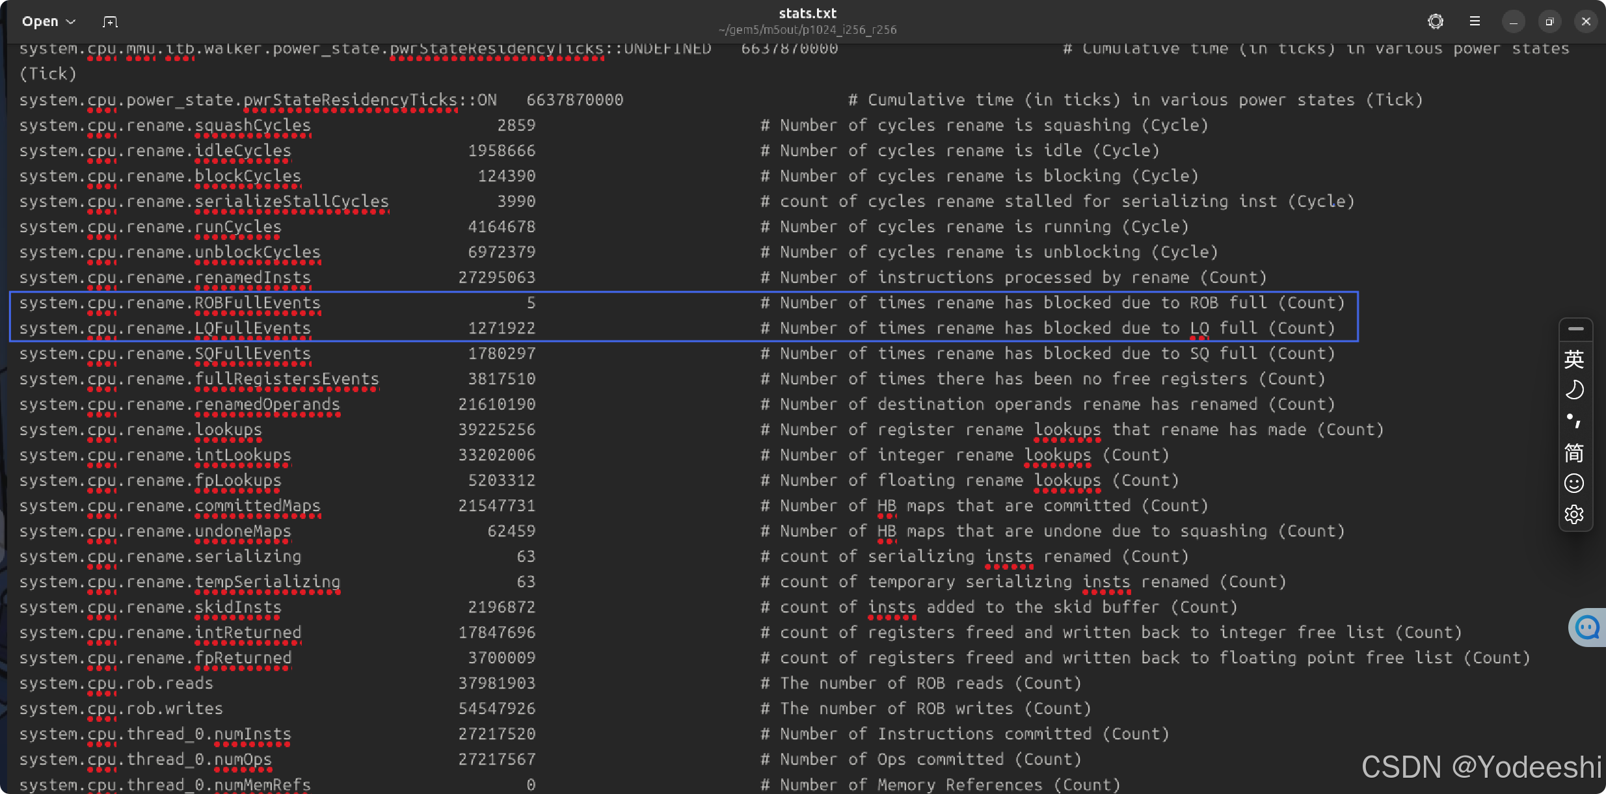Screen dimensions: 1606x794
Task: Open the hamburger main menu
Action: tap(1475, 21)
